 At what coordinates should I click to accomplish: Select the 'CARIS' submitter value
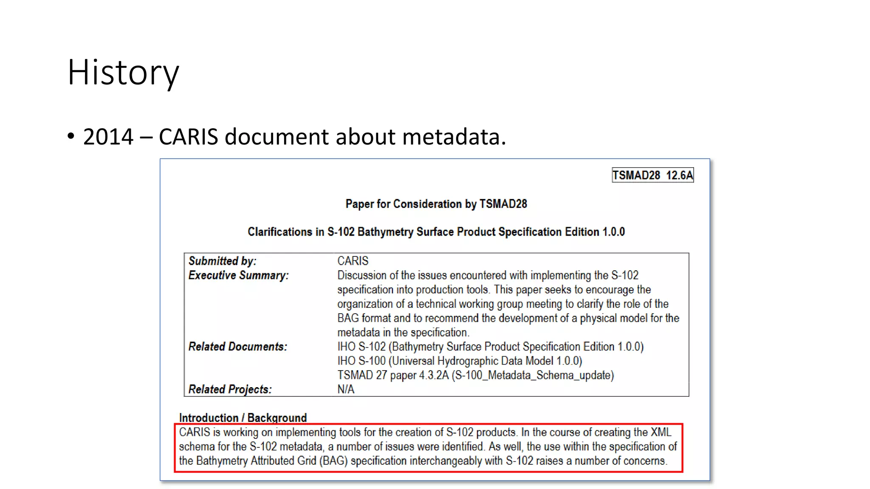click(353, 261)
